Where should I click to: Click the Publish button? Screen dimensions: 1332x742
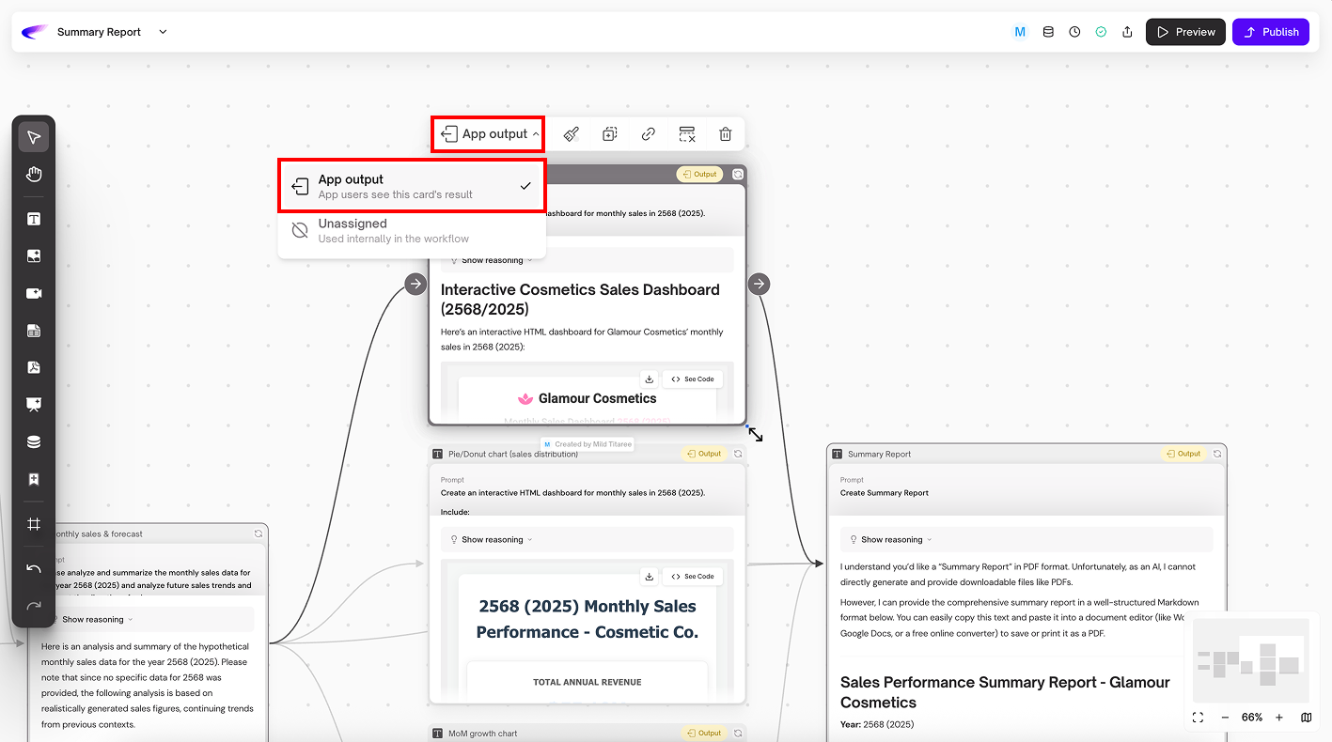pos(1270,32)
